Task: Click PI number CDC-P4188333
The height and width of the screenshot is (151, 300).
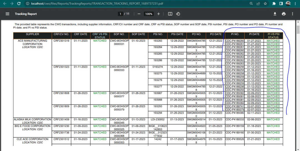Action: pos(235,119)
